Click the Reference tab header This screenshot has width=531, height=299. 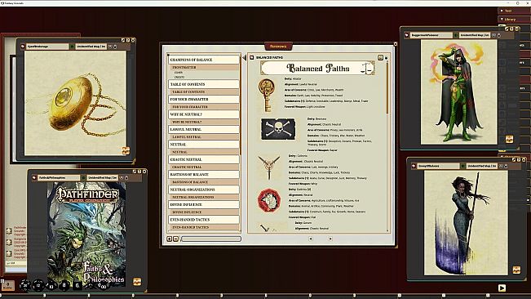[278, 46]
